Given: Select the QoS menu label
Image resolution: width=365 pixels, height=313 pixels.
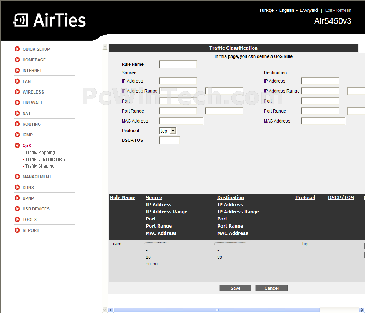Looking at the screenshot, I should [26, 145].
